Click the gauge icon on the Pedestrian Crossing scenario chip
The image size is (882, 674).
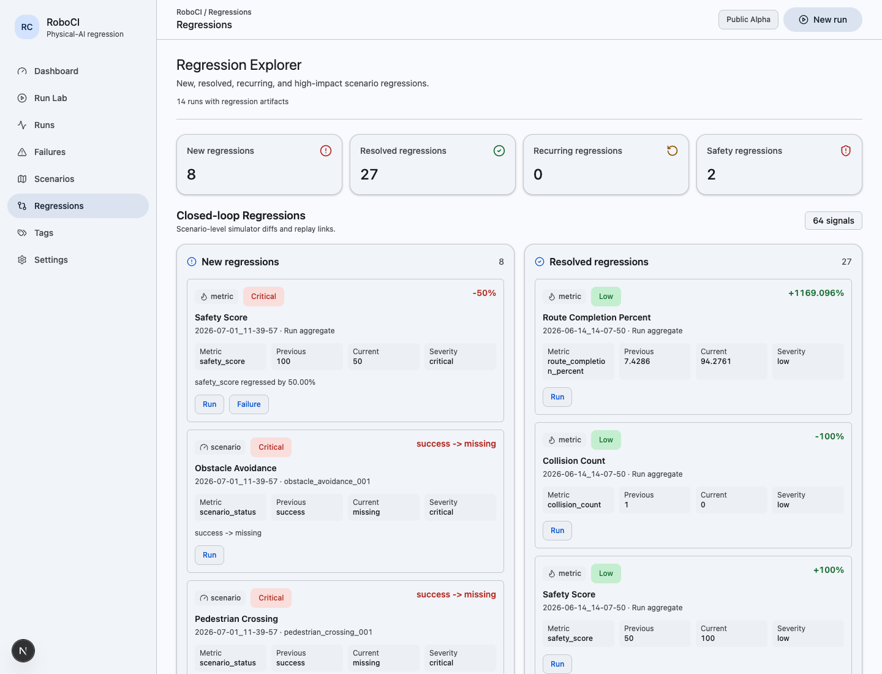[204, 598]
